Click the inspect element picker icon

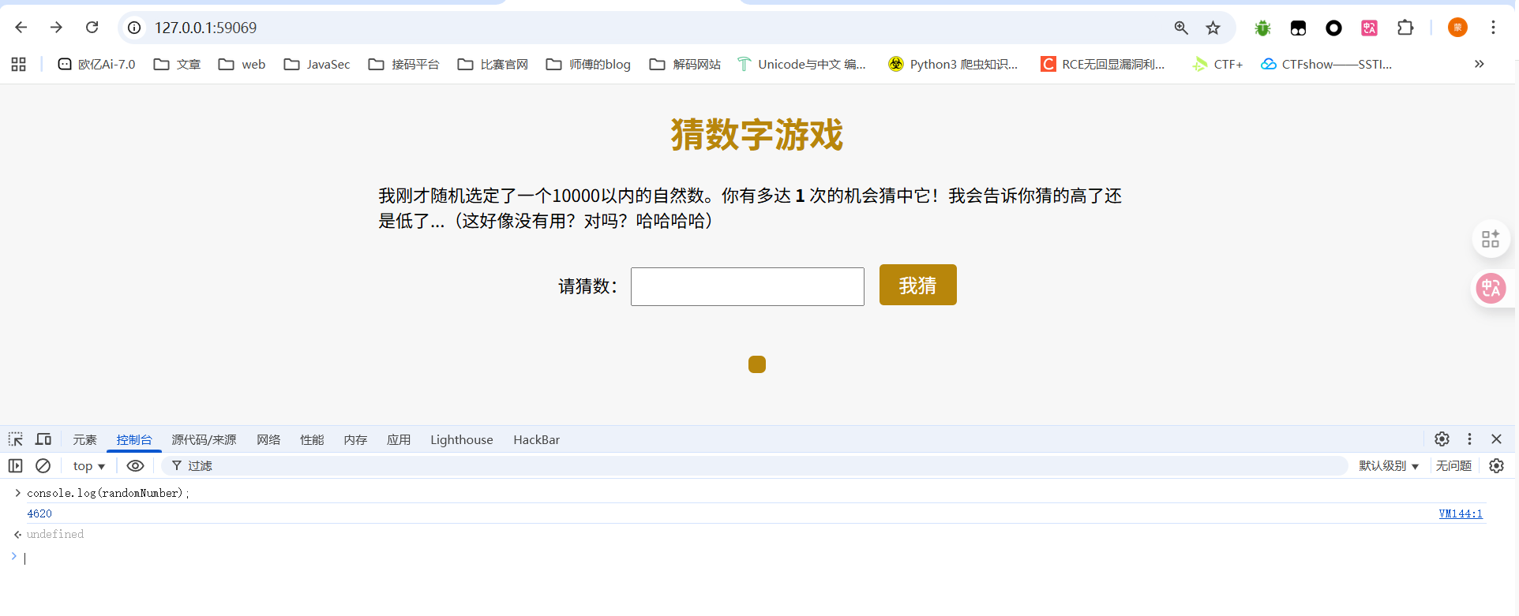click(16, 439)
